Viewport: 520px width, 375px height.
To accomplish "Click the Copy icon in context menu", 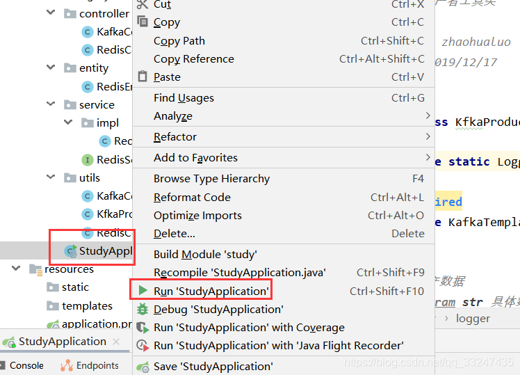I will pyautogui.click(x=143, y=22).
